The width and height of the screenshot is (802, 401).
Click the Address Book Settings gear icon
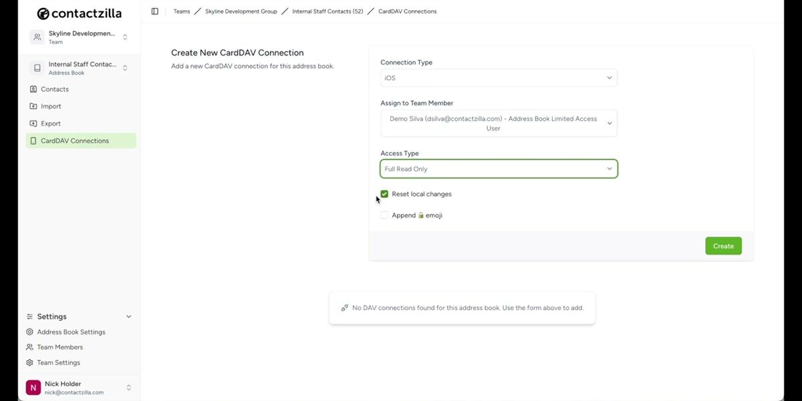[29, 332]
